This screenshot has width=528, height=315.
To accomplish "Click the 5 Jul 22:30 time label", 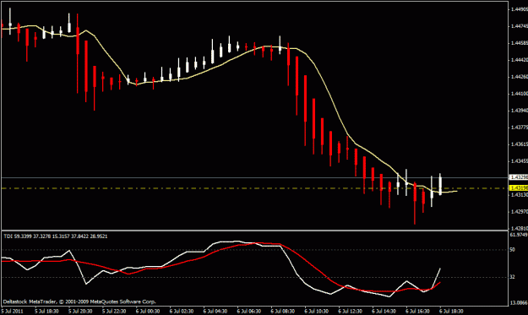I will 114,312.
